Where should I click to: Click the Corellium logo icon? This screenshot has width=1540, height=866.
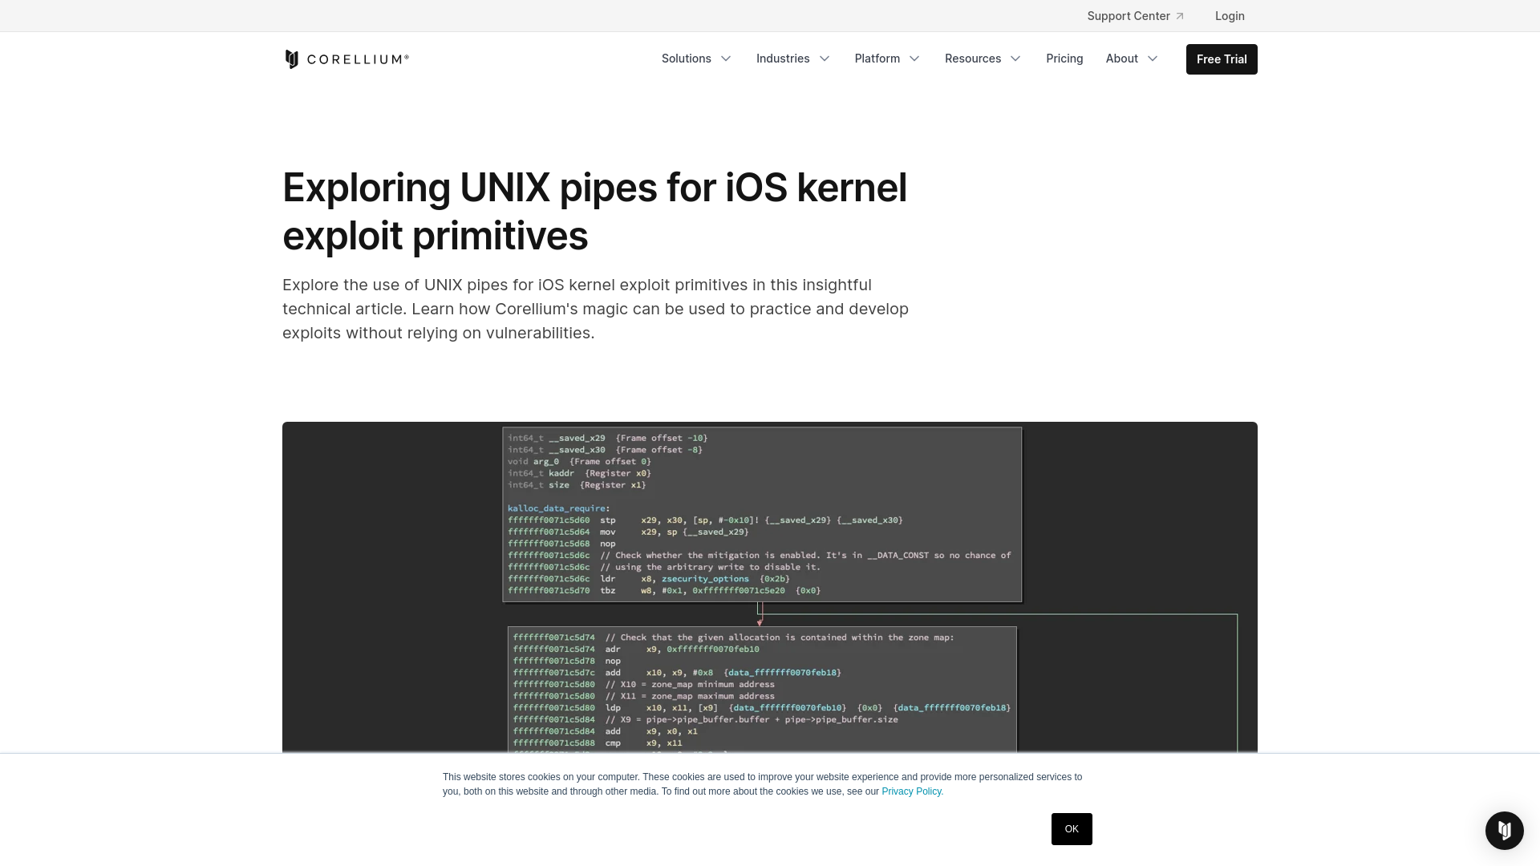tap(292, 59)
